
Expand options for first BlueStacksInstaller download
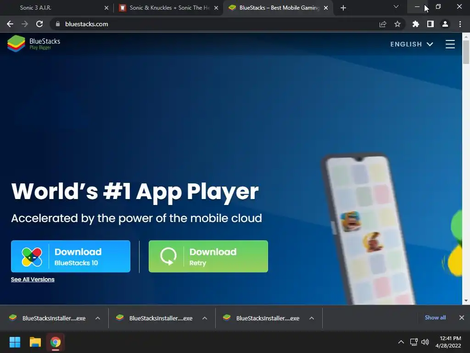98,318
